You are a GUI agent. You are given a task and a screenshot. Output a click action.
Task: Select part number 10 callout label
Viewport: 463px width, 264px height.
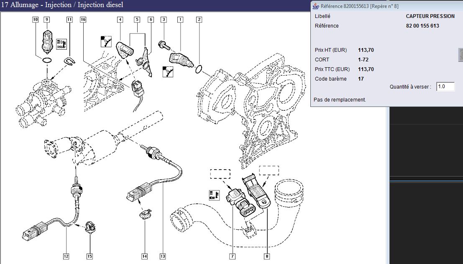coord(36,20)
